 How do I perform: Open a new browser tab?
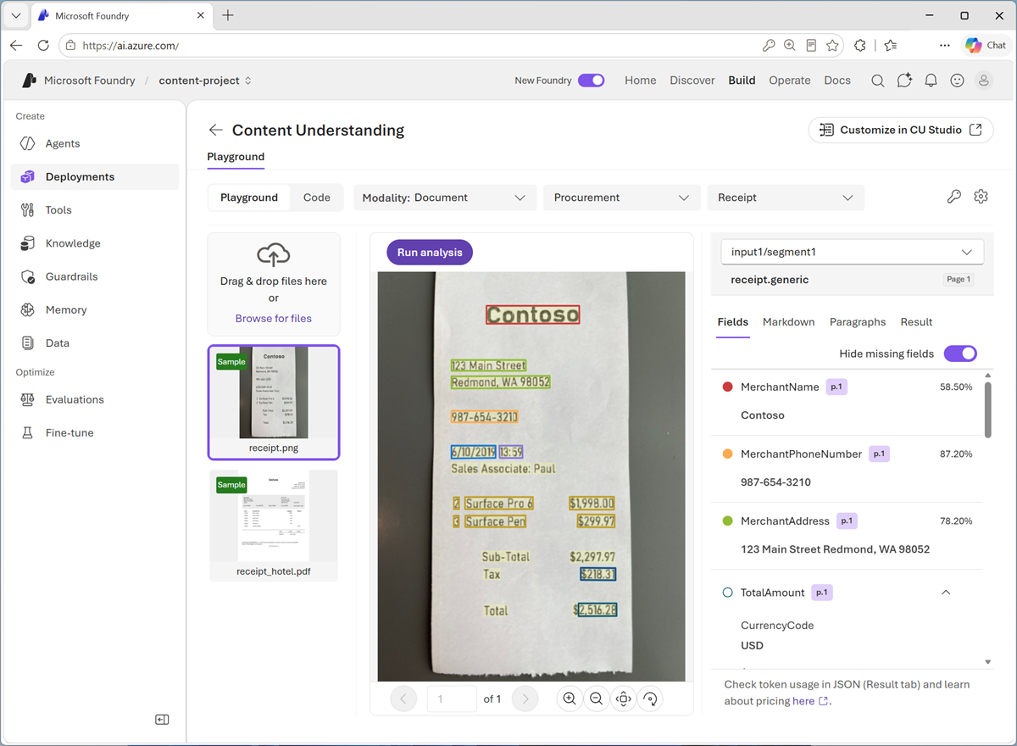228,15
